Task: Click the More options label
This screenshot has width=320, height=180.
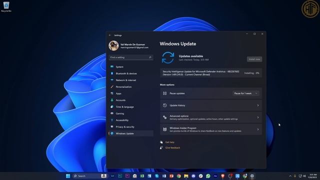Action: pos(167,84)
